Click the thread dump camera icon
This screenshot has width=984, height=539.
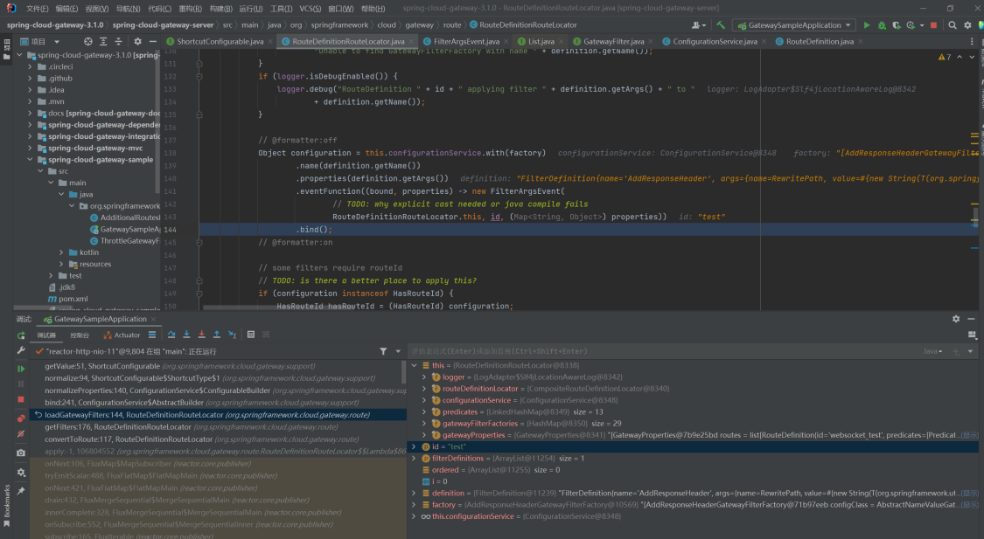coord(21,453)
